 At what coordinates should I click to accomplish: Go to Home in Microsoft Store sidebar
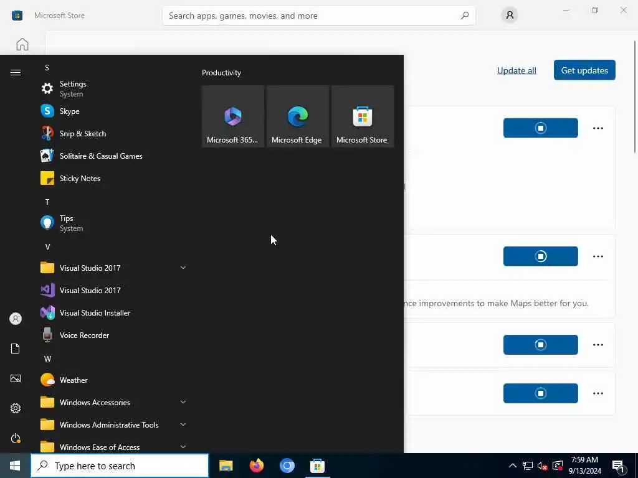22,44
